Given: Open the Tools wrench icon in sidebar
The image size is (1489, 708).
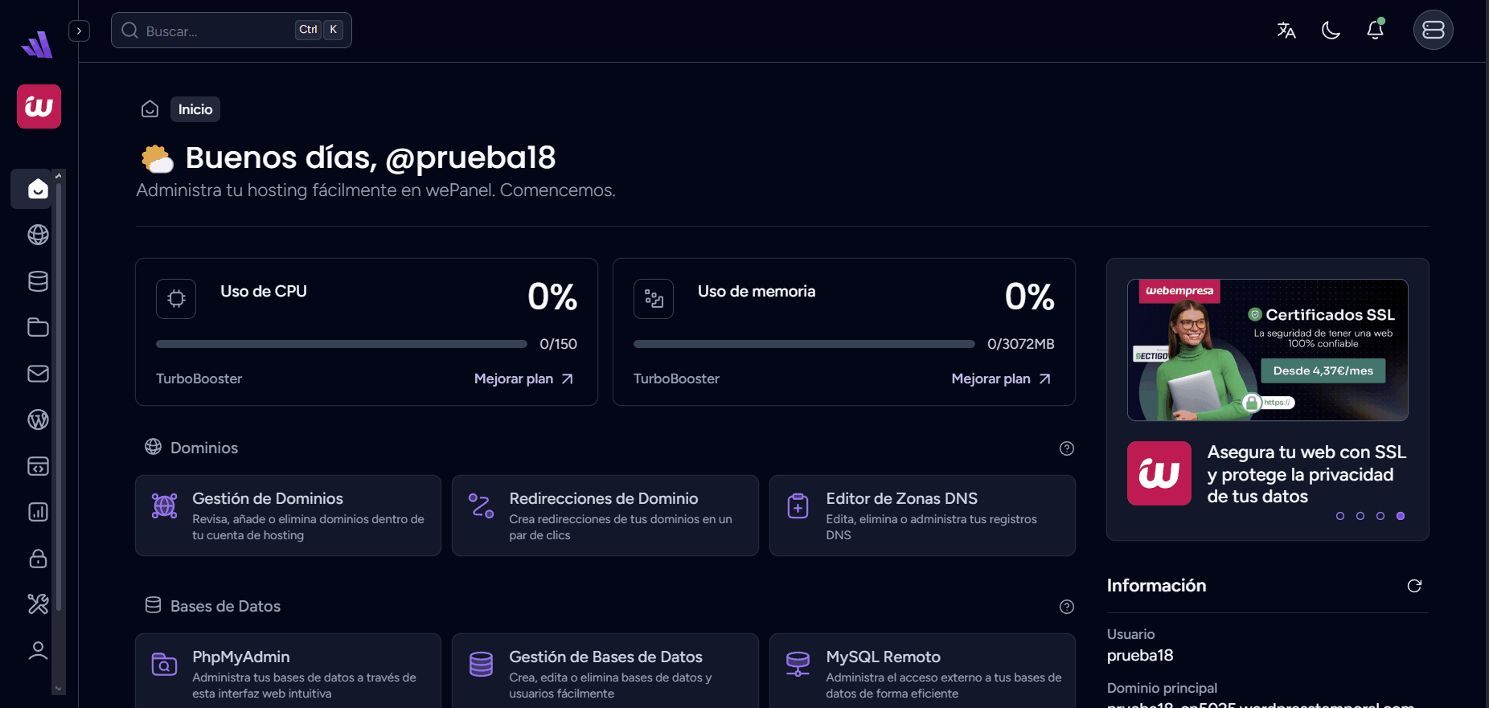Looking at the screenshot, I should [38, 604].
